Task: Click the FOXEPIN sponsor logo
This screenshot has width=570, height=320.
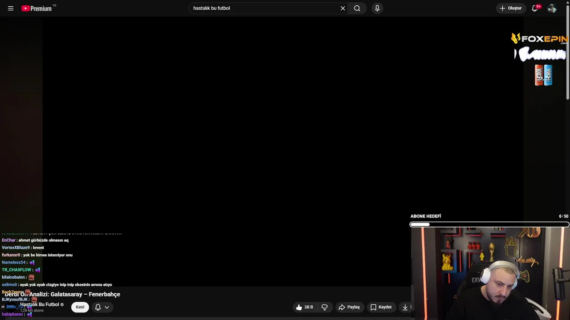Action: pyautogui.click(x=539, y=39)
